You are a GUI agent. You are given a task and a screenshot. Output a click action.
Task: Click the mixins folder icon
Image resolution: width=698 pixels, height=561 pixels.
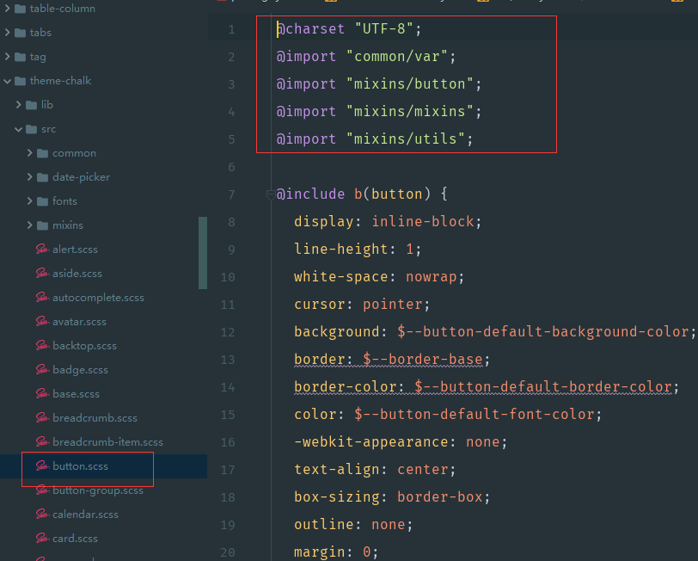[42, 225]
